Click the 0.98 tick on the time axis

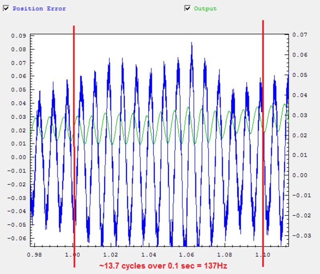(x=35, y=254)
